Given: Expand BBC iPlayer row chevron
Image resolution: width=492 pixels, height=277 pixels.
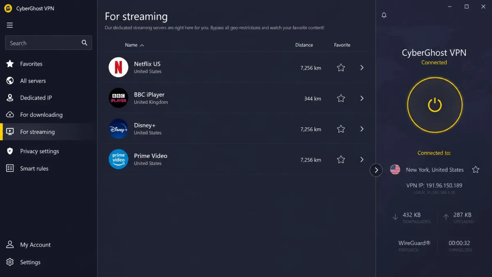Looking at the screenshot, I should [x=362, y=98].
